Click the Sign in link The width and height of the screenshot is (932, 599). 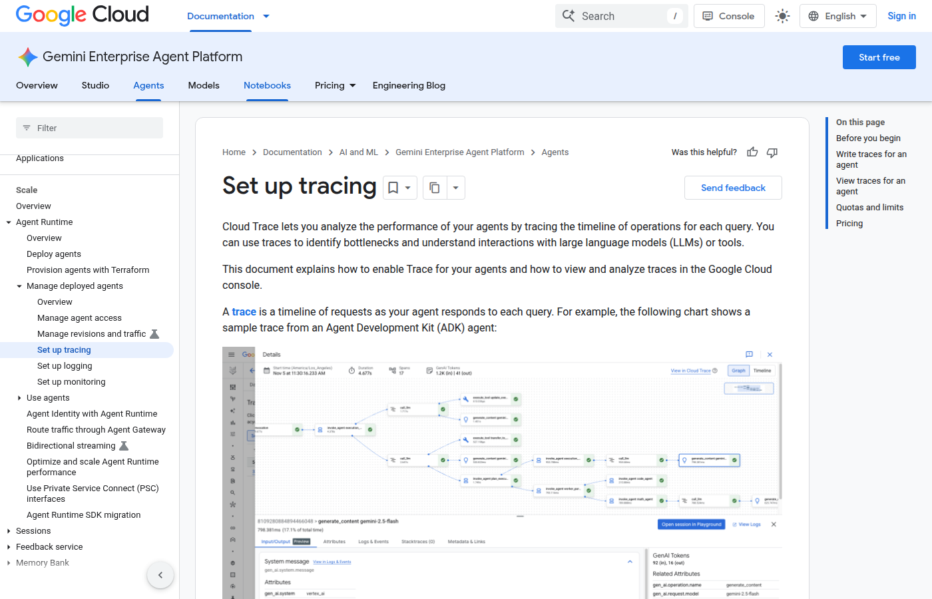tap(901, 16)
